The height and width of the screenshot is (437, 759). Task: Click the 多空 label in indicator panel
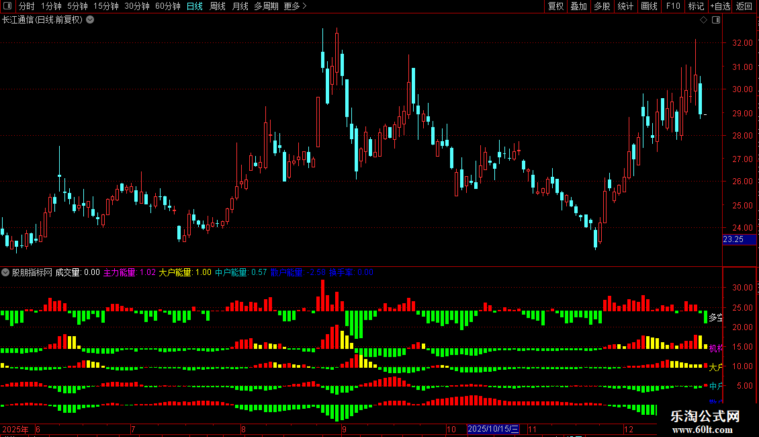[x=715, y=317]
